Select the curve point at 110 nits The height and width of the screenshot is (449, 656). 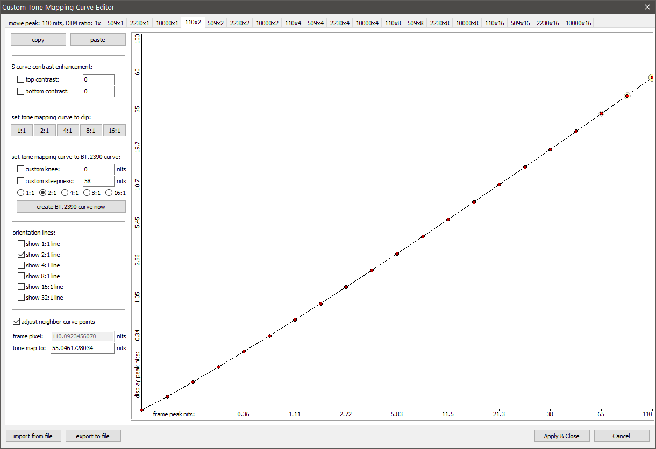[652, 78]
